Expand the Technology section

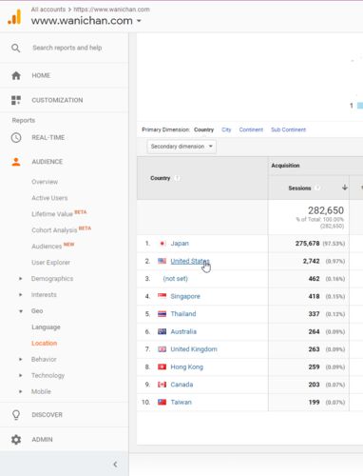coord(21,375)
